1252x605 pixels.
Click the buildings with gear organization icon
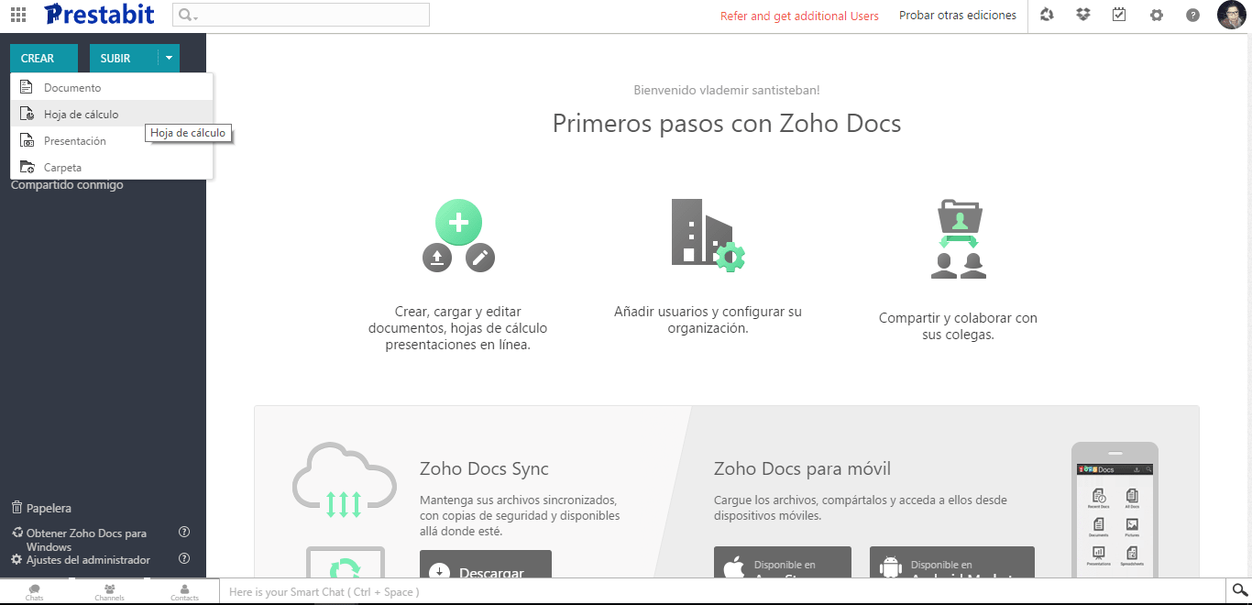(x=708, y=235)
